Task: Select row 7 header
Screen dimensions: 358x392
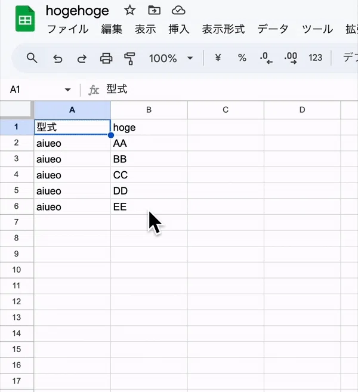Action: pos(17,222)
